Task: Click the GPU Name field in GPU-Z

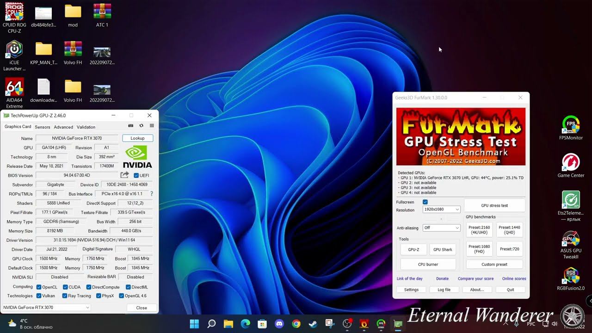Action: point(77,138)
